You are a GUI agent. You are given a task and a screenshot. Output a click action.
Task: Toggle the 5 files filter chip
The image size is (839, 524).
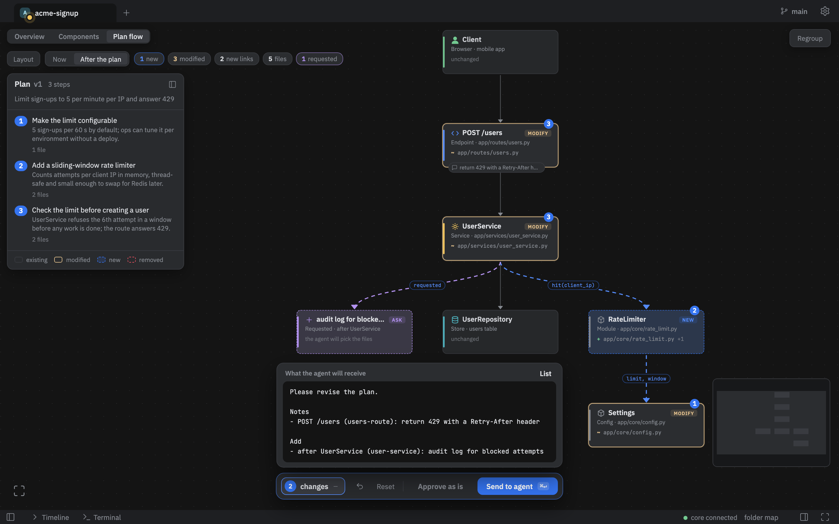point(277,59)
